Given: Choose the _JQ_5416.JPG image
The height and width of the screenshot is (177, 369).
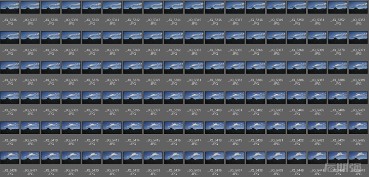Looking at the screenshot, I should 174,128.
